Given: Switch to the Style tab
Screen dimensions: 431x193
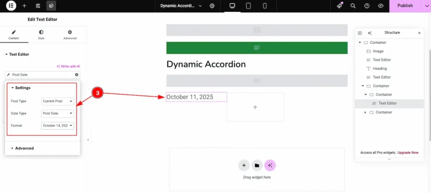Looking at the screenshot, I should [x=41, y=34].
